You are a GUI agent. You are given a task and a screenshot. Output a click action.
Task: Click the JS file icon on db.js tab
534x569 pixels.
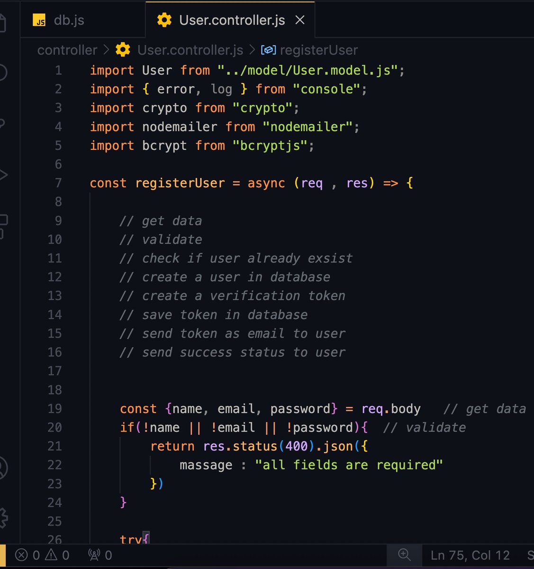click(x=39, y=20)
